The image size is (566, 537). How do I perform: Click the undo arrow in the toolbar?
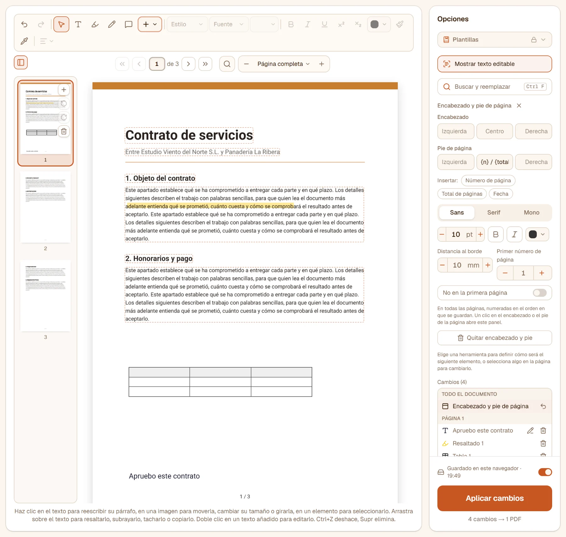[x=24, y=24]
